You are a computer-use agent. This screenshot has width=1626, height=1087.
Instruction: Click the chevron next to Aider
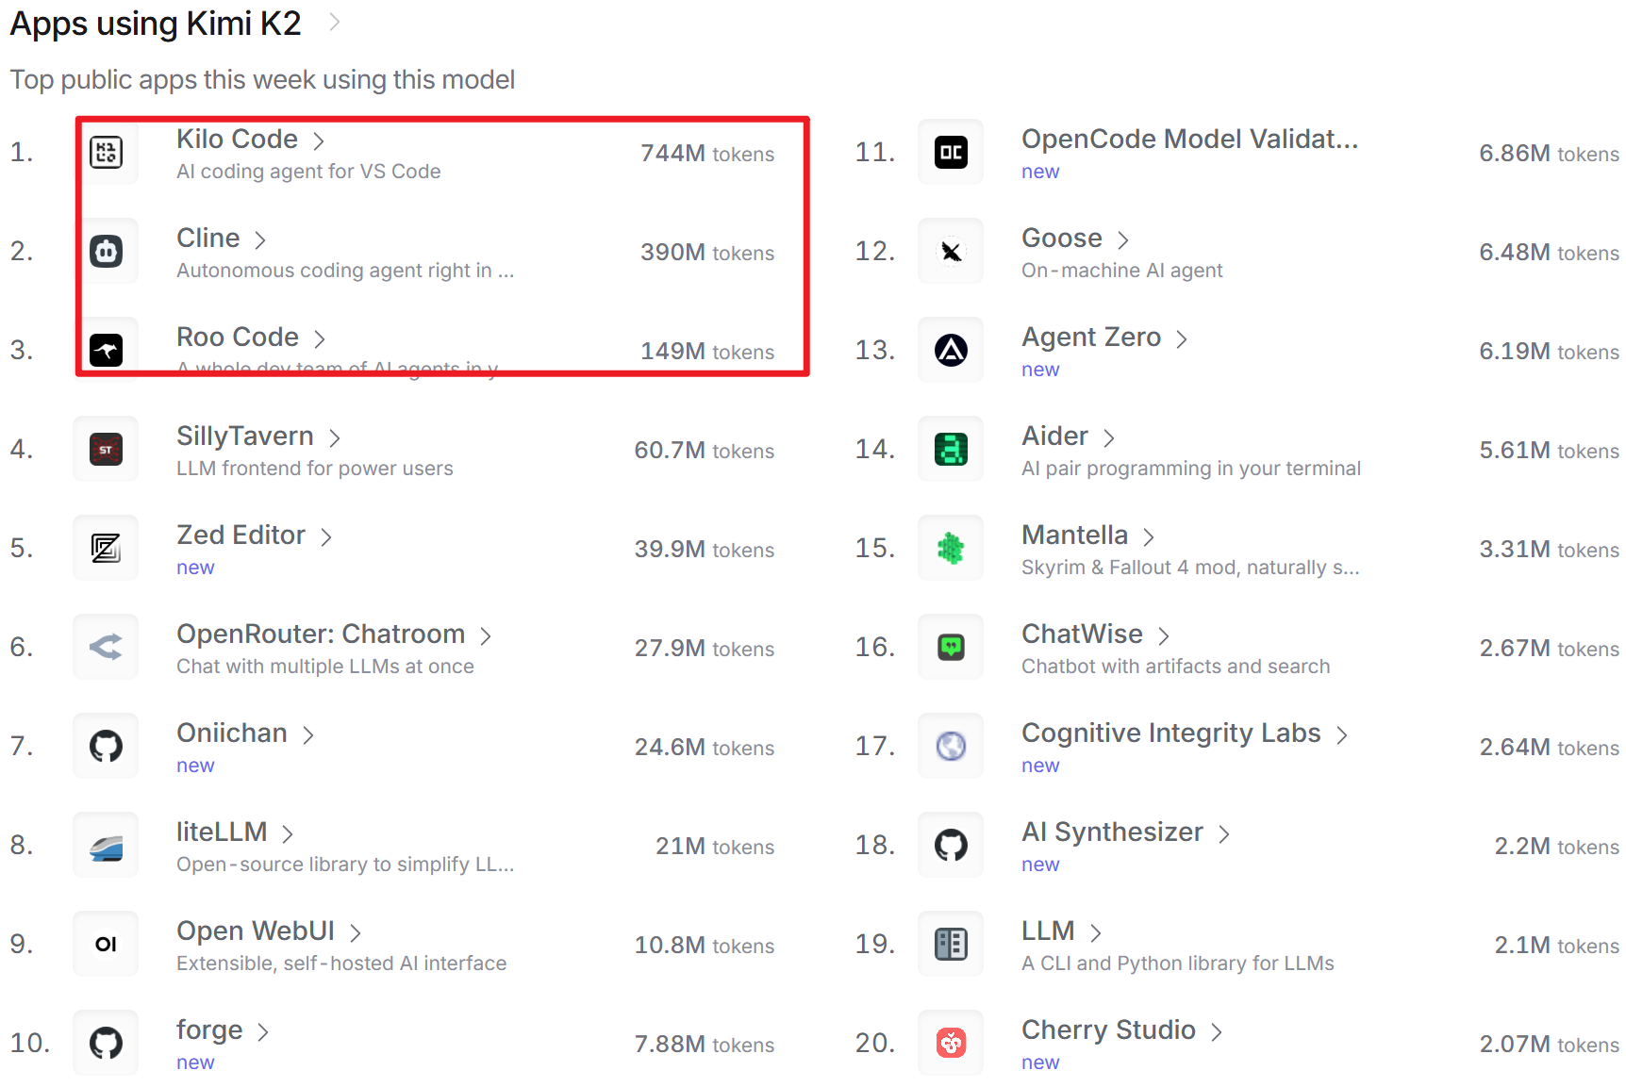click(x=1109, y=437)
